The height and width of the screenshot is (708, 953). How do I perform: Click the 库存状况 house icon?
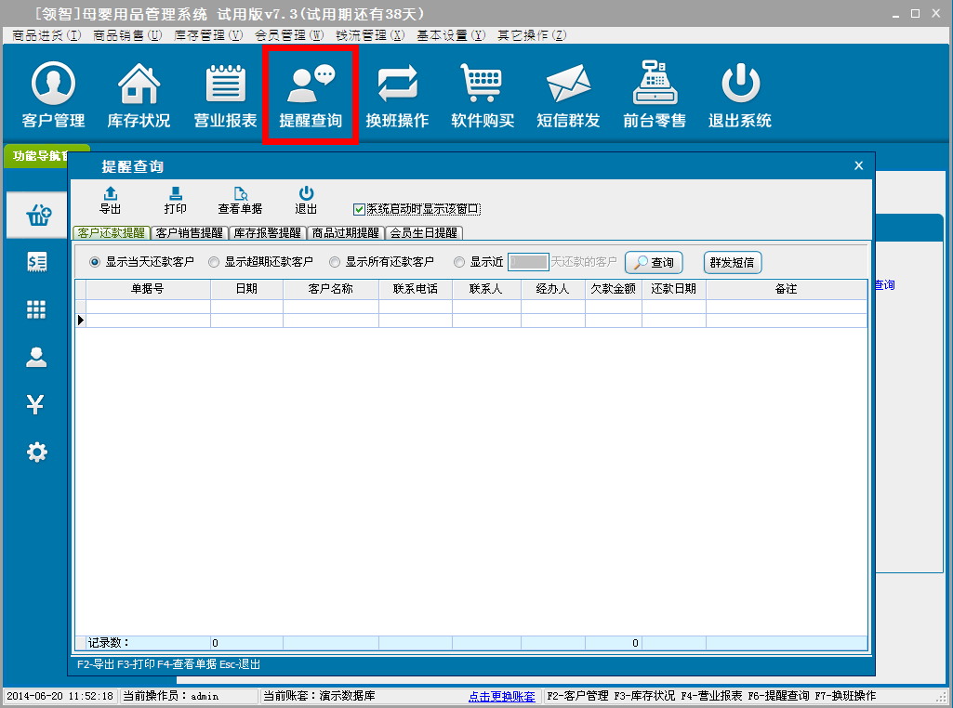(x=139, y=95)
